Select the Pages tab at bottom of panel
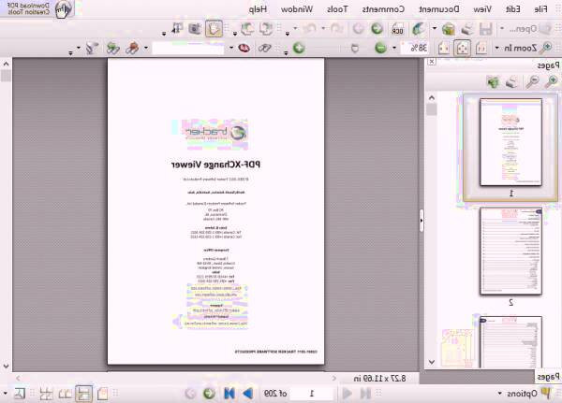562x403 pixels. coord(548,377)
